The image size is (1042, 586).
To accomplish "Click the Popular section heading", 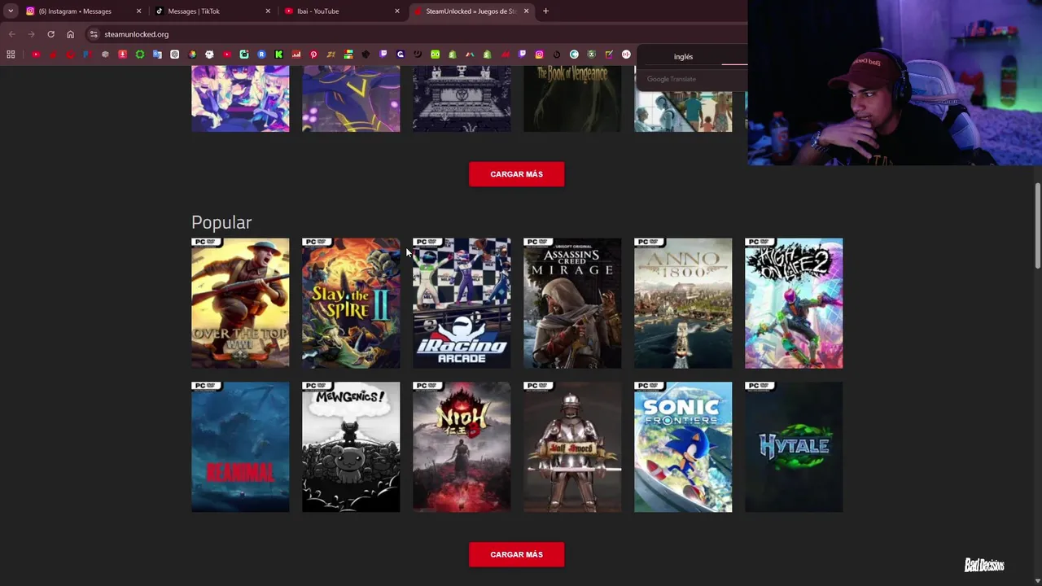I will pos(221,222).
